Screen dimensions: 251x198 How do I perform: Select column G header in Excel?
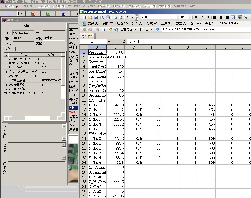[206, 47]
